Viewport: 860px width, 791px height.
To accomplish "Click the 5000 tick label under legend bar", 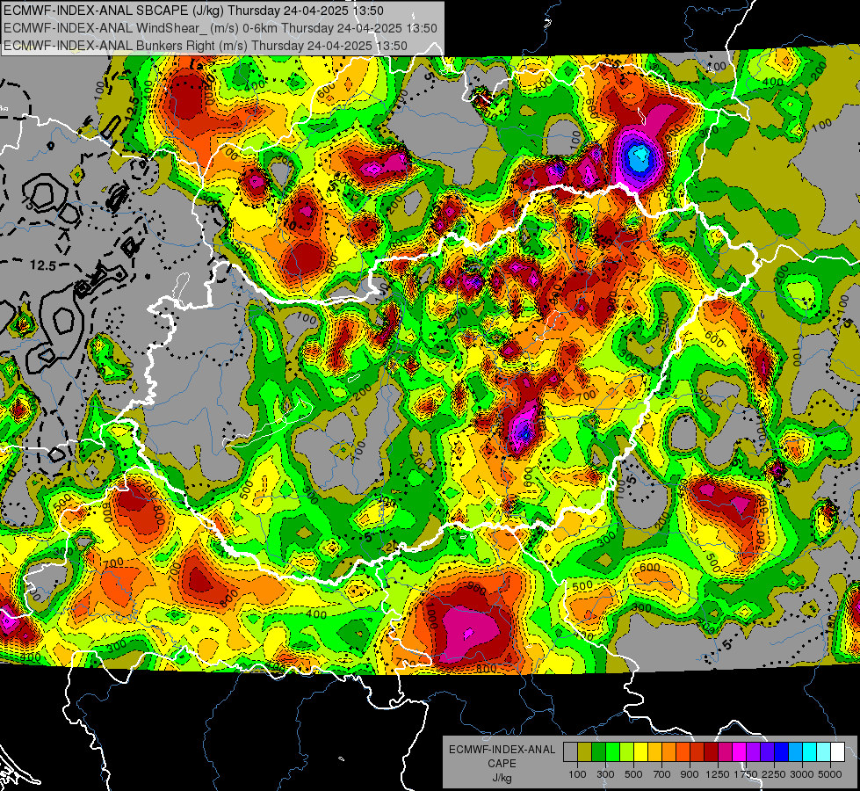I will coord(830,774).
